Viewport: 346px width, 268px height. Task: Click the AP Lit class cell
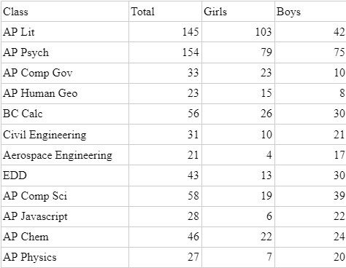(65, 32)
